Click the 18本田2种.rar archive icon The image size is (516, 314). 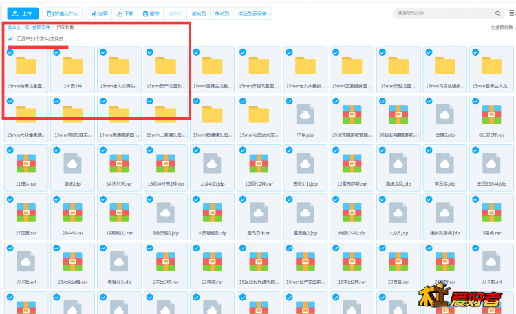(352, 261)
